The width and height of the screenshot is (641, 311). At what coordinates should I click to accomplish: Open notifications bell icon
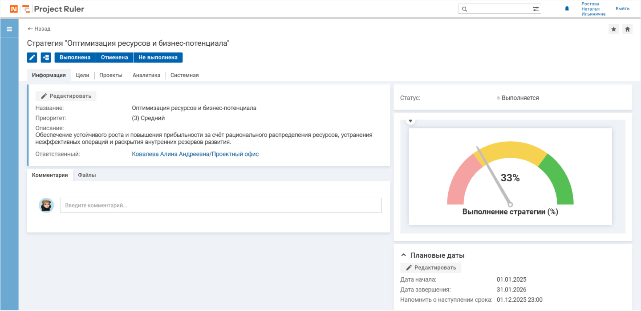click(567, 8)
